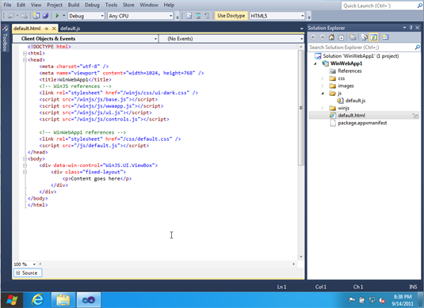This screenshot has height=308, width=424.
Task: Select default.html in Solution Explorer
Action: (x=351, y=116)
